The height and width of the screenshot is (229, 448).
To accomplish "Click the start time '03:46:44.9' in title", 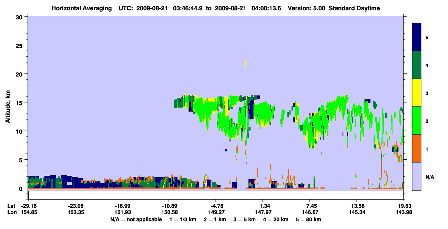I will (x=189, y=8).
